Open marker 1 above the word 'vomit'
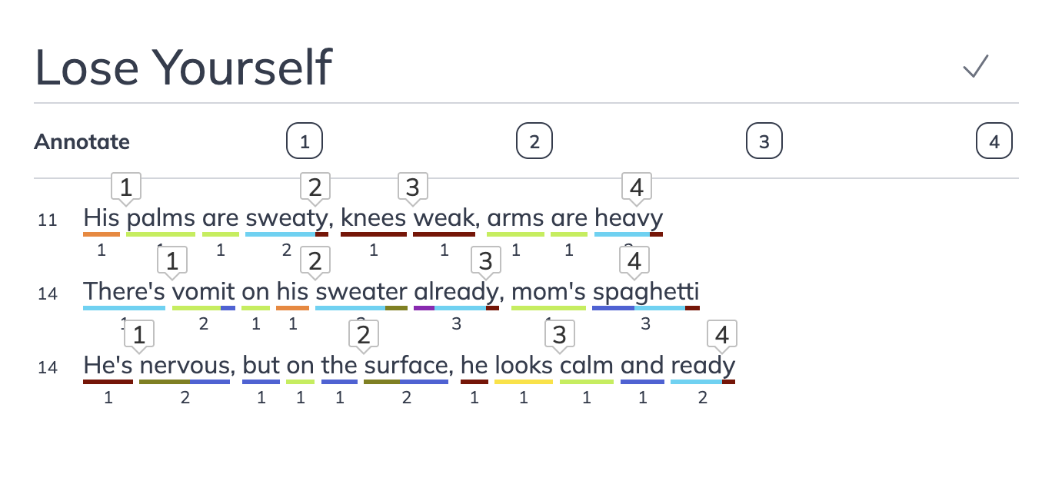1052x484 pixels. tap(171, 260)
